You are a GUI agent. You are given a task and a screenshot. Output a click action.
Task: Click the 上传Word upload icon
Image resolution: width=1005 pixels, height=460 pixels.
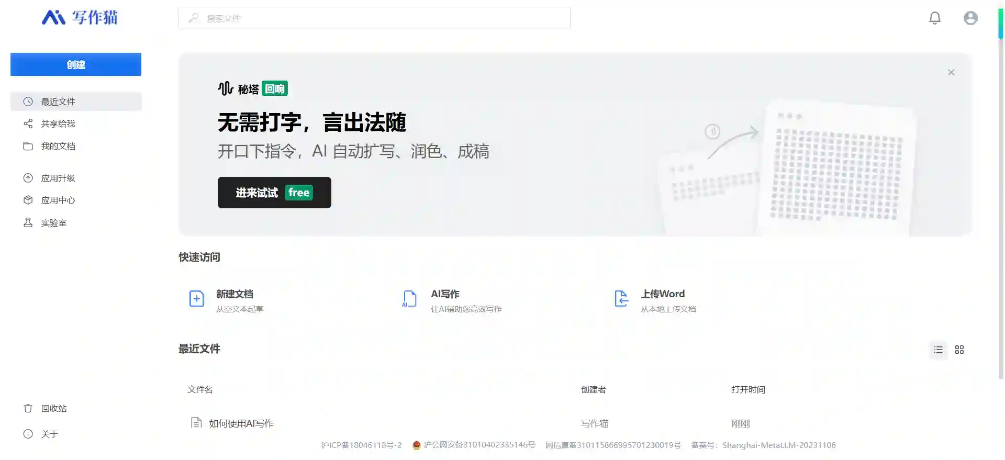621,299
